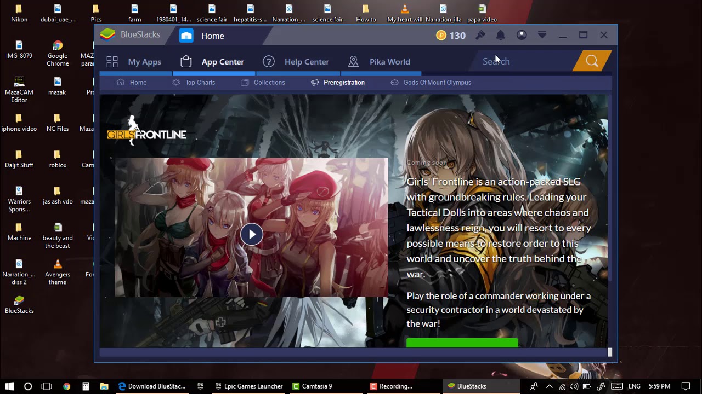702x394 pixels.
Task: Open Cortana search circle on taskbar
Action: tap(28, 386)
